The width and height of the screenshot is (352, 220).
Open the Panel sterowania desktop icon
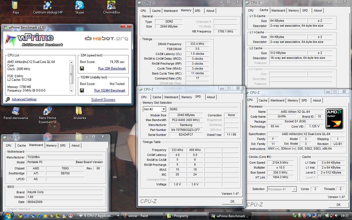[16, 111]
